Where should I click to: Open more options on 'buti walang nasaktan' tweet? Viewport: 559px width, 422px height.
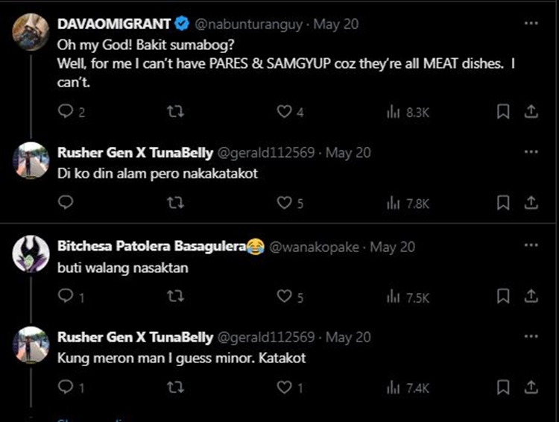[531, 246]
